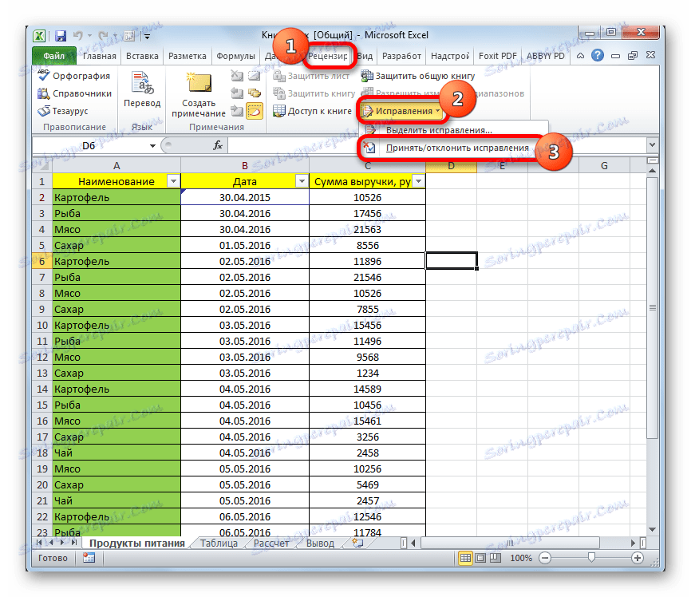This screenshot has width=691, height=597.
Task: Open the Исправления dropdown
Action: tap(401, 111)
